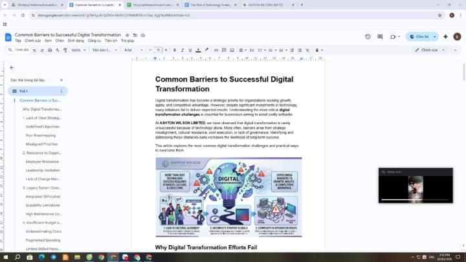
Task: Toggle bold formatting
Action: [174, 50]
